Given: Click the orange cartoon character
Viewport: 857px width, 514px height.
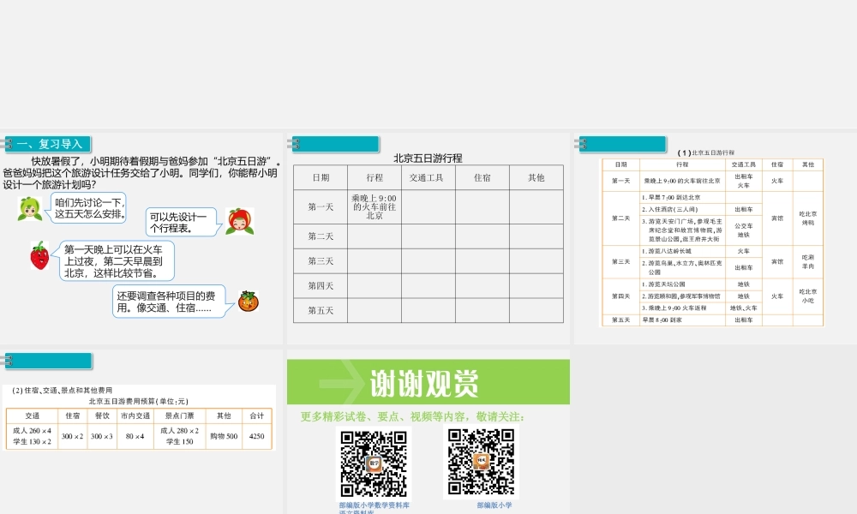Looking at the screenshot, I should pyautogui.click(x=248, y=301).
